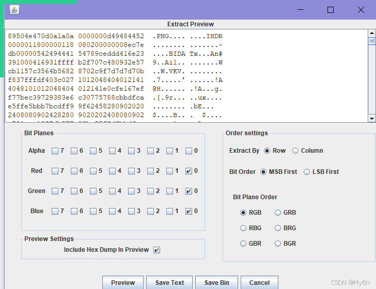Click the scrollbar down arrow in preview
The height and width of the screenshot is (289, 376).
click(372, 118)
